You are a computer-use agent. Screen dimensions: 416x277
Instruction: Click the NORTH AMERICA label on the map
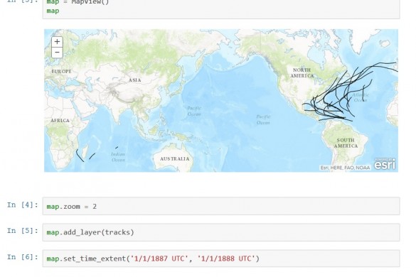302,73
